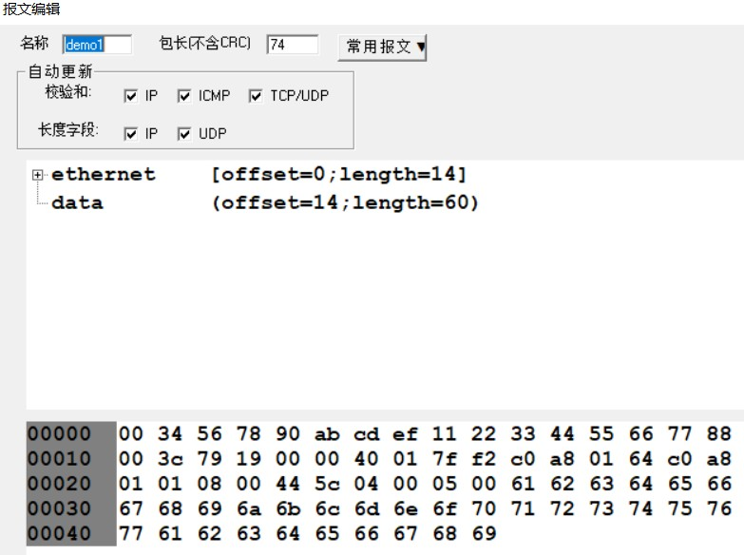Click hex offset label 00020
The width and height of the screenshot is (744, 555).
pos(60,484)
